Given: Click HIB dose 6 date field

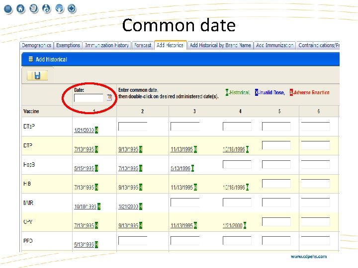Looking at the screenshot, I should 316,184.
